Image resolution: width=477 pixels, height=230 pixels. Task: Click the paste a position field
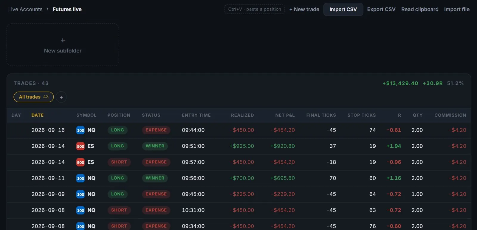click(255, 9)
